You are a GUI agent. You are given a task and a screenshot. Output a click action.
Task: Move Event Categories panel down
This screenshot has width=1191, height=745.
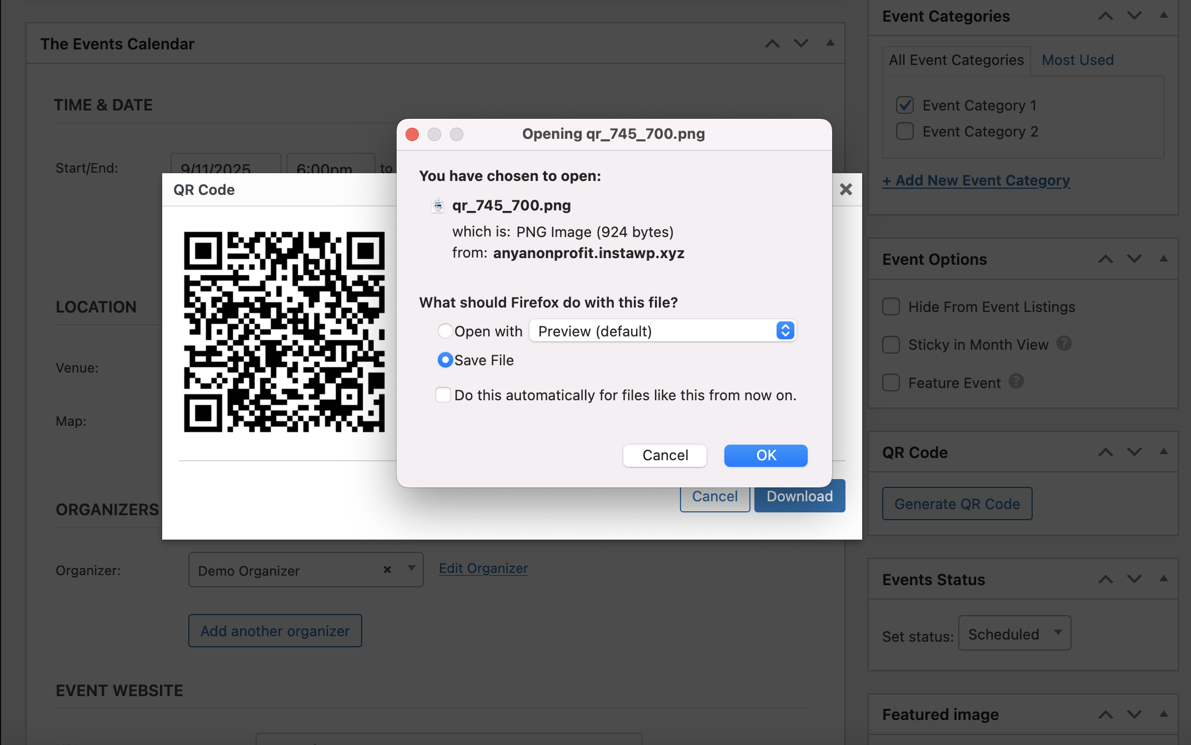(x=1134, y=16)
